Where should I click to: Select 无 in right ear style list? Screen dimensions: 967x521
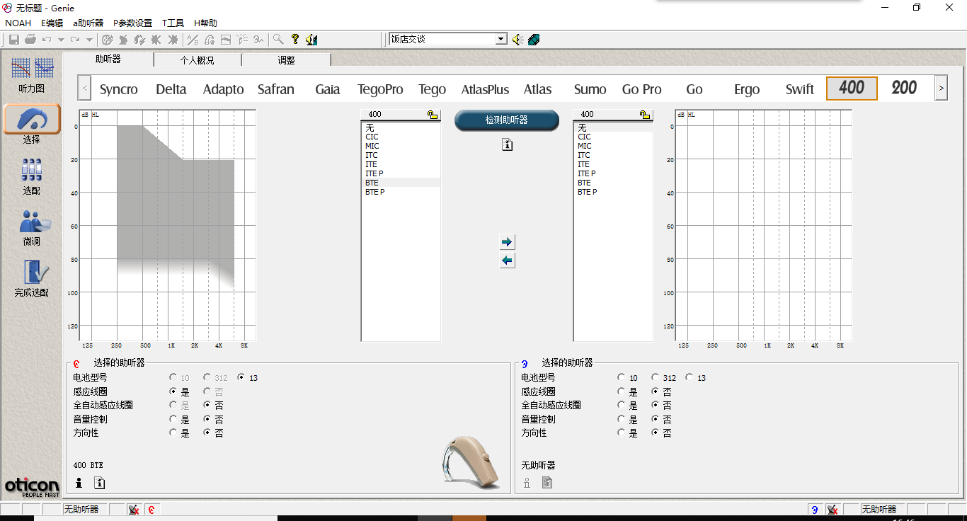(613, 127)
